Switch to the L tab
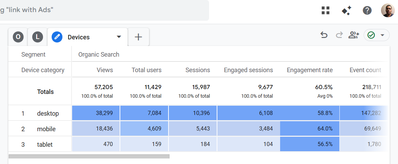Screen dimensions: 398x164 click(37, 37)
